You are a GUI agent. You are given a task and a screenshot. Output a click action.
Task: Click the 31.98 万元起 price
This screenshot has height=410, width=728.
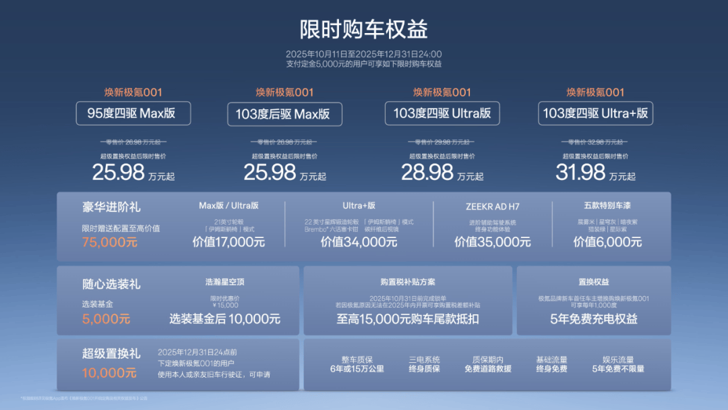(x=596, y=173)
